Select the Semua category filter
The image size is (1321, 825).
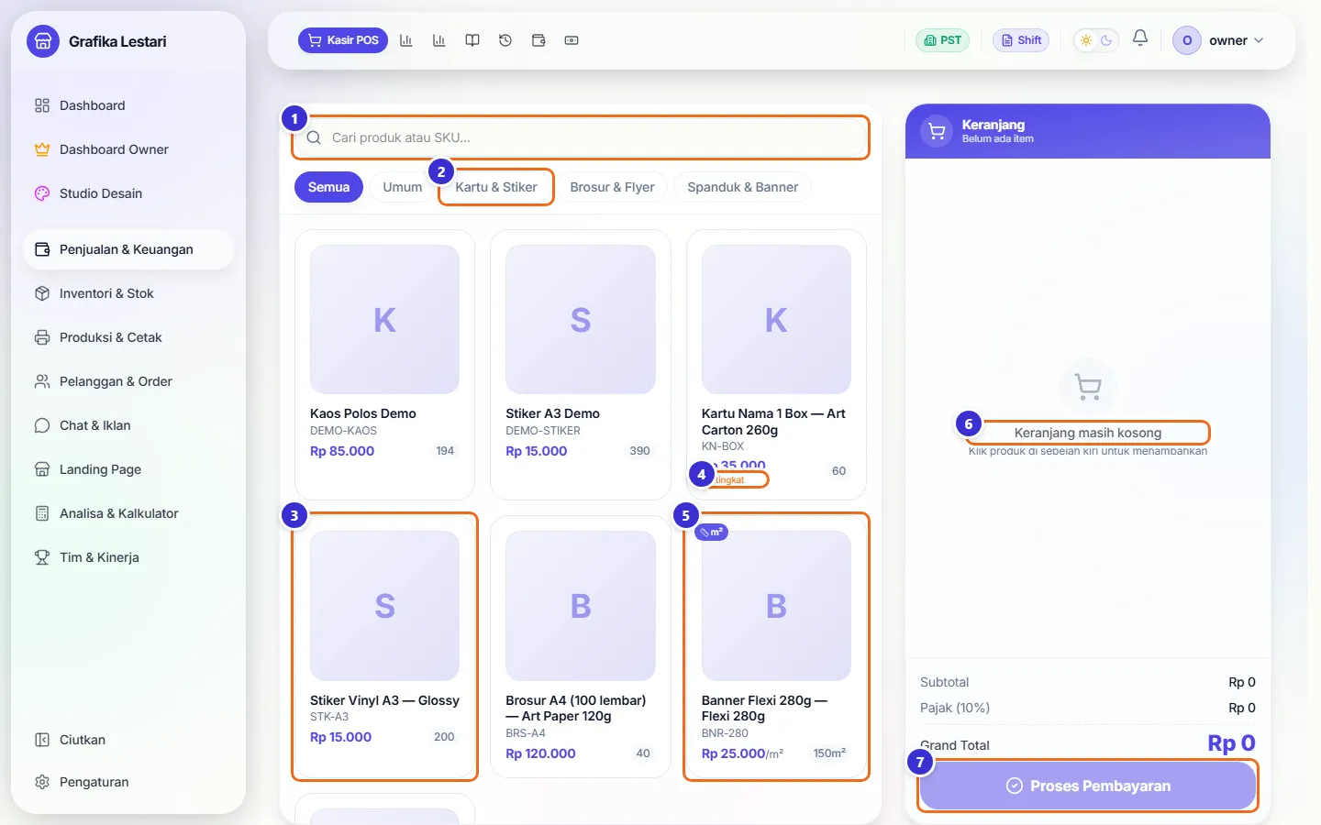click(x=328, y=187)
